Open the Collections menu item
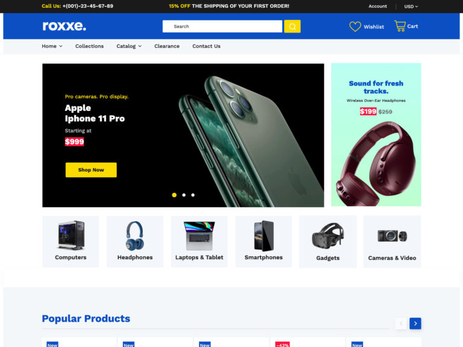Viewport: 463px width, 347px height. (89, 46)
